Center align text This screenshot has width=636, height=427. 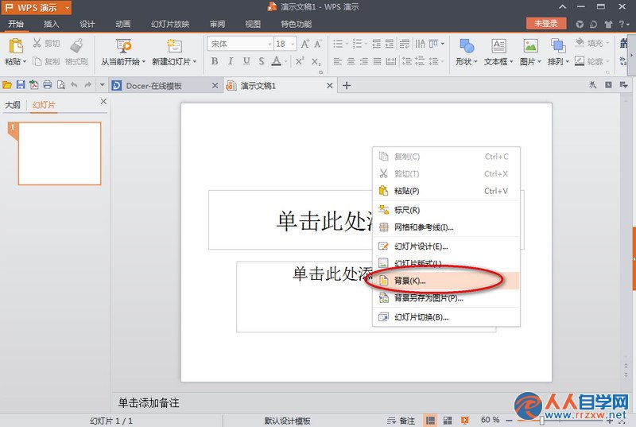[x=351, y=61]
